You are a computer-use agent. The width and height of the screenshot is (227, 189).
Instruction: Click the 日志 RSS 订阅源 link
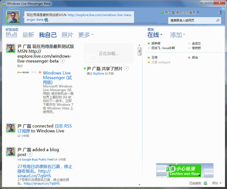(45, 128)
